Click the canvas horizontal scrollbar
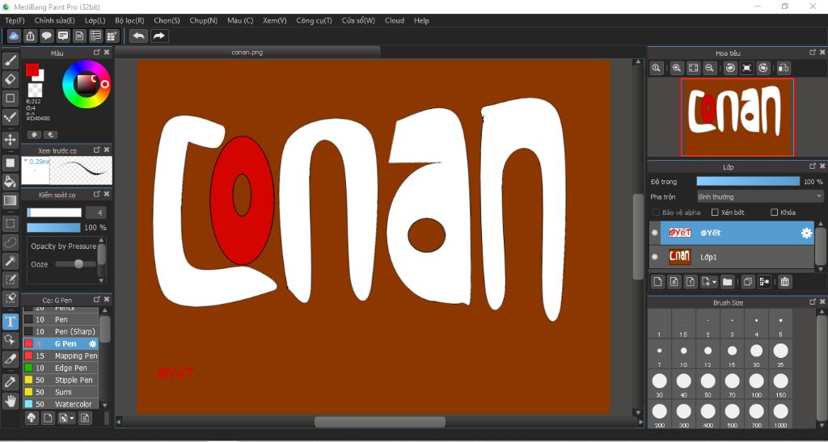The image size is (828, 442). tap(380, 422)
